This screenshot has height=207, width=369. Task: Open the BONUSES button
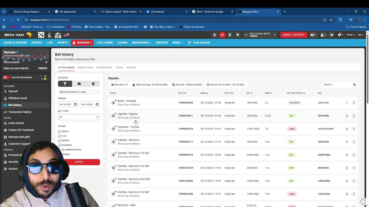(82, 43)
